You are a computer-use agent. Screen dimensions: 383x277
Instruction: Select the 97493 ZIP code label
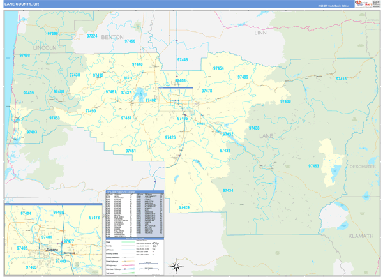31,132
